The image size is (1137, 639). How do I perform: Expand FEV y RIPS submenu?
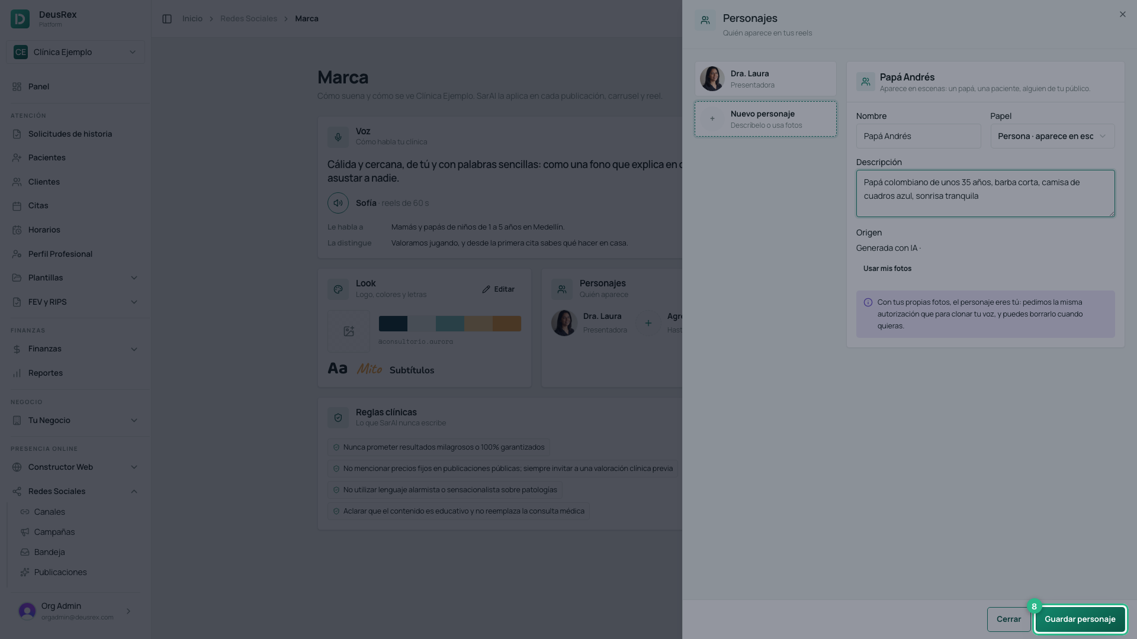(75, 302)
